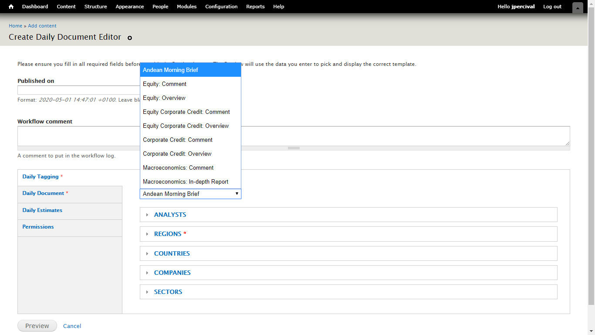
Task: Expand the ANALYSTS section
Action: [170, 215]
